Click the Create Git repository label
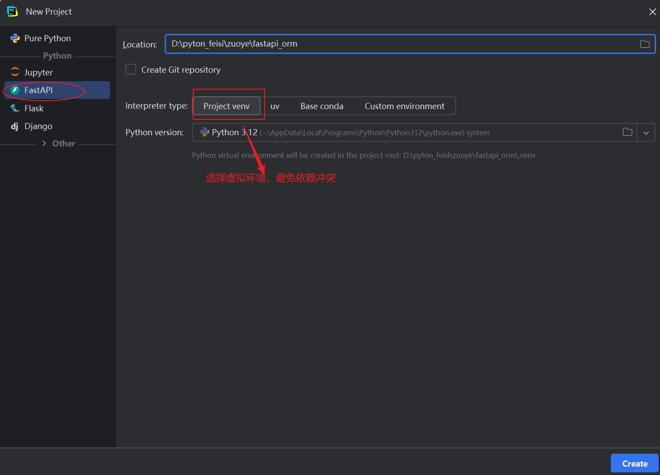 [x=181, y=70]
